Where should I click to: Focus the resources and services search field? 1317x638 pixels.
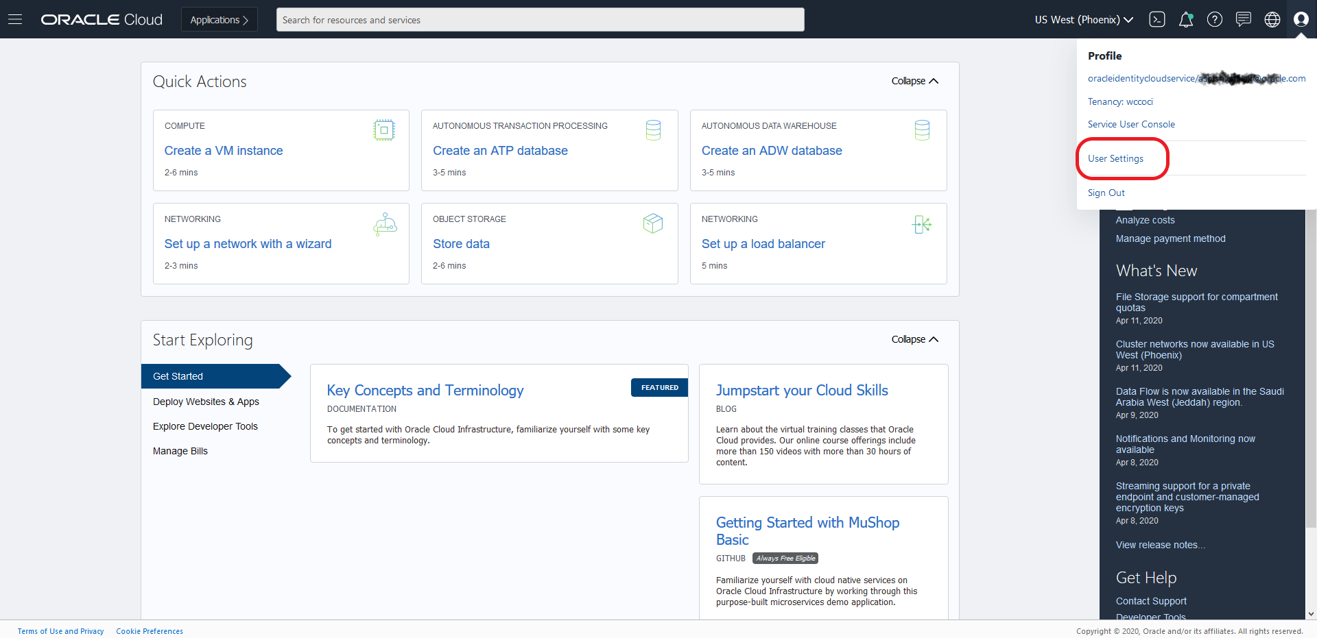point(541,19)
